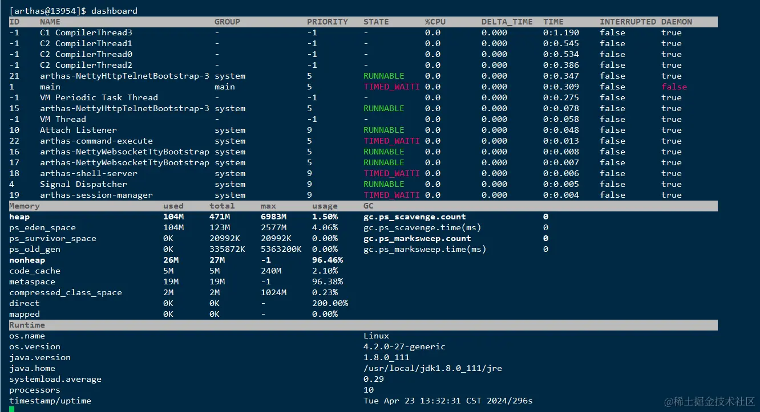Select the "mapped" memory row label
This screenshot has width=760, height=412.
coord(25,314)
